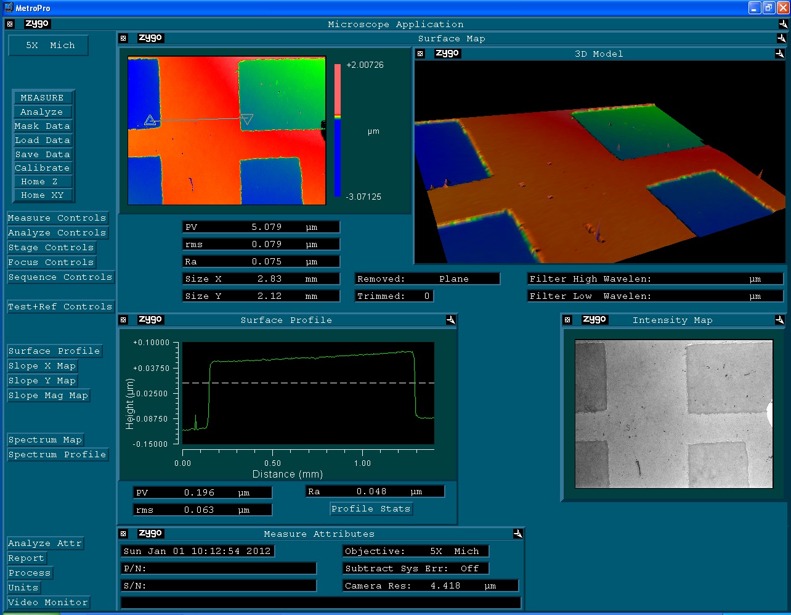Image resolution: width=791 pixels, height=615 pixels.
Task: Click the Process button
Action: tap(30, 573)
